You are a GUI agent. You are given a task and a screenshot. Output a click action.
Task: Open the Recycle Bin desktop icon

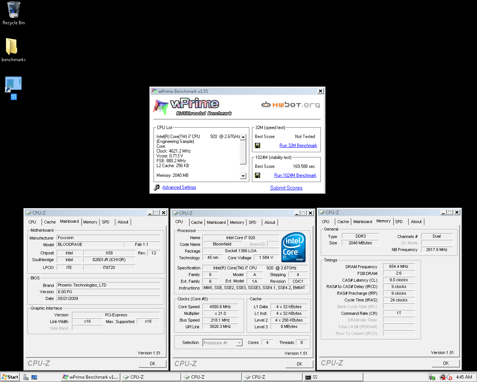[x=14, y=10]
